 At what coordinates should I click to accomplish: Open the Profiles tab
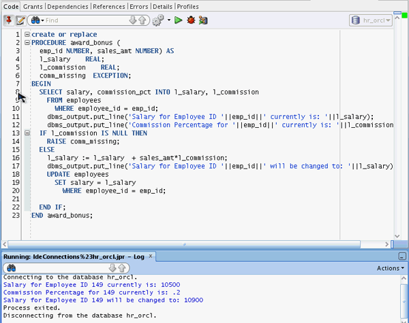tap(188, 7)
